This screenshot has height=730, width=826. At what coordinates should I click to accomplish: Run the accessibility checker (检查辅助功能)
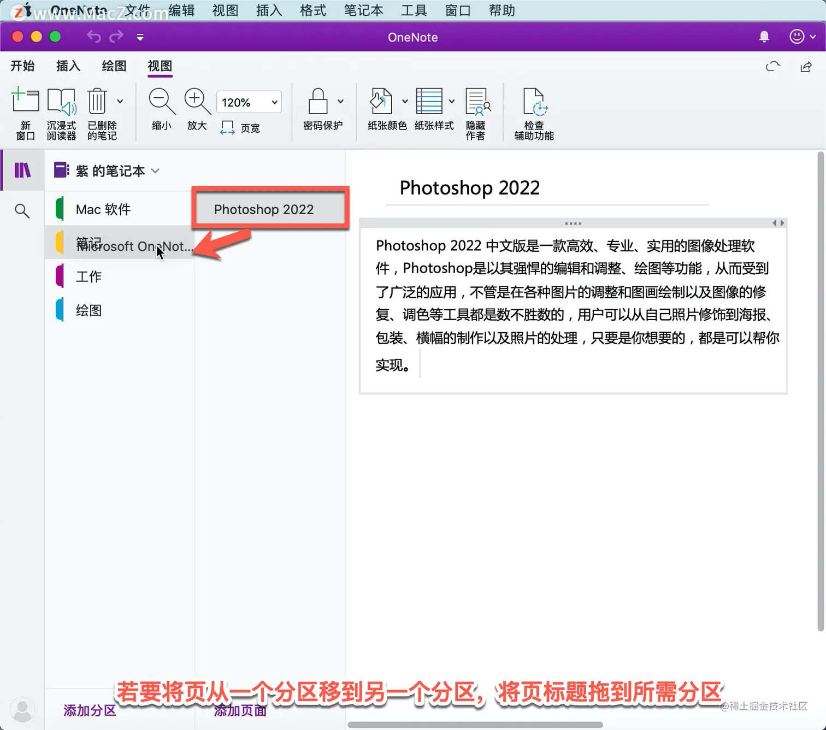534,113
